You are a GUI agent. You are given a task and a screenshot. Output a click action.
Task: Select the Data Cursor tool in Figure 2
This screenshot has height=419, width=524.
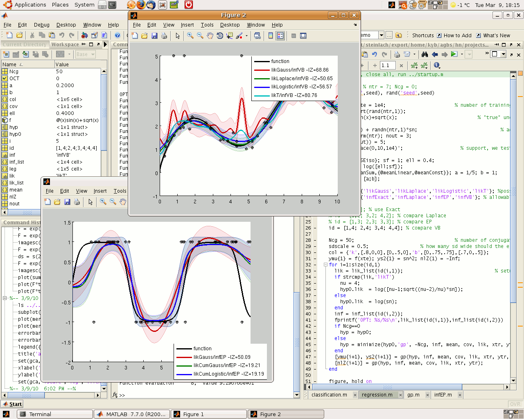point(229,36)
